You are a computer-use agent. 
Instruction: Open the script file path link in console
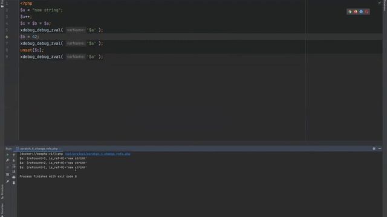point(97,154)
